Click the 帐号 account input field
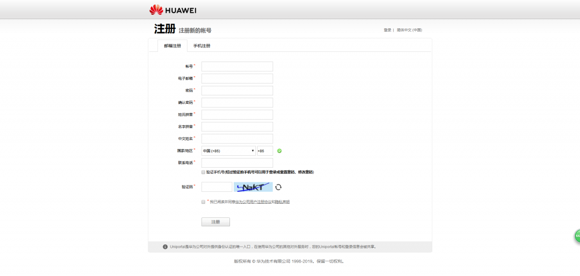580x276 pixels. pos(237,67)
